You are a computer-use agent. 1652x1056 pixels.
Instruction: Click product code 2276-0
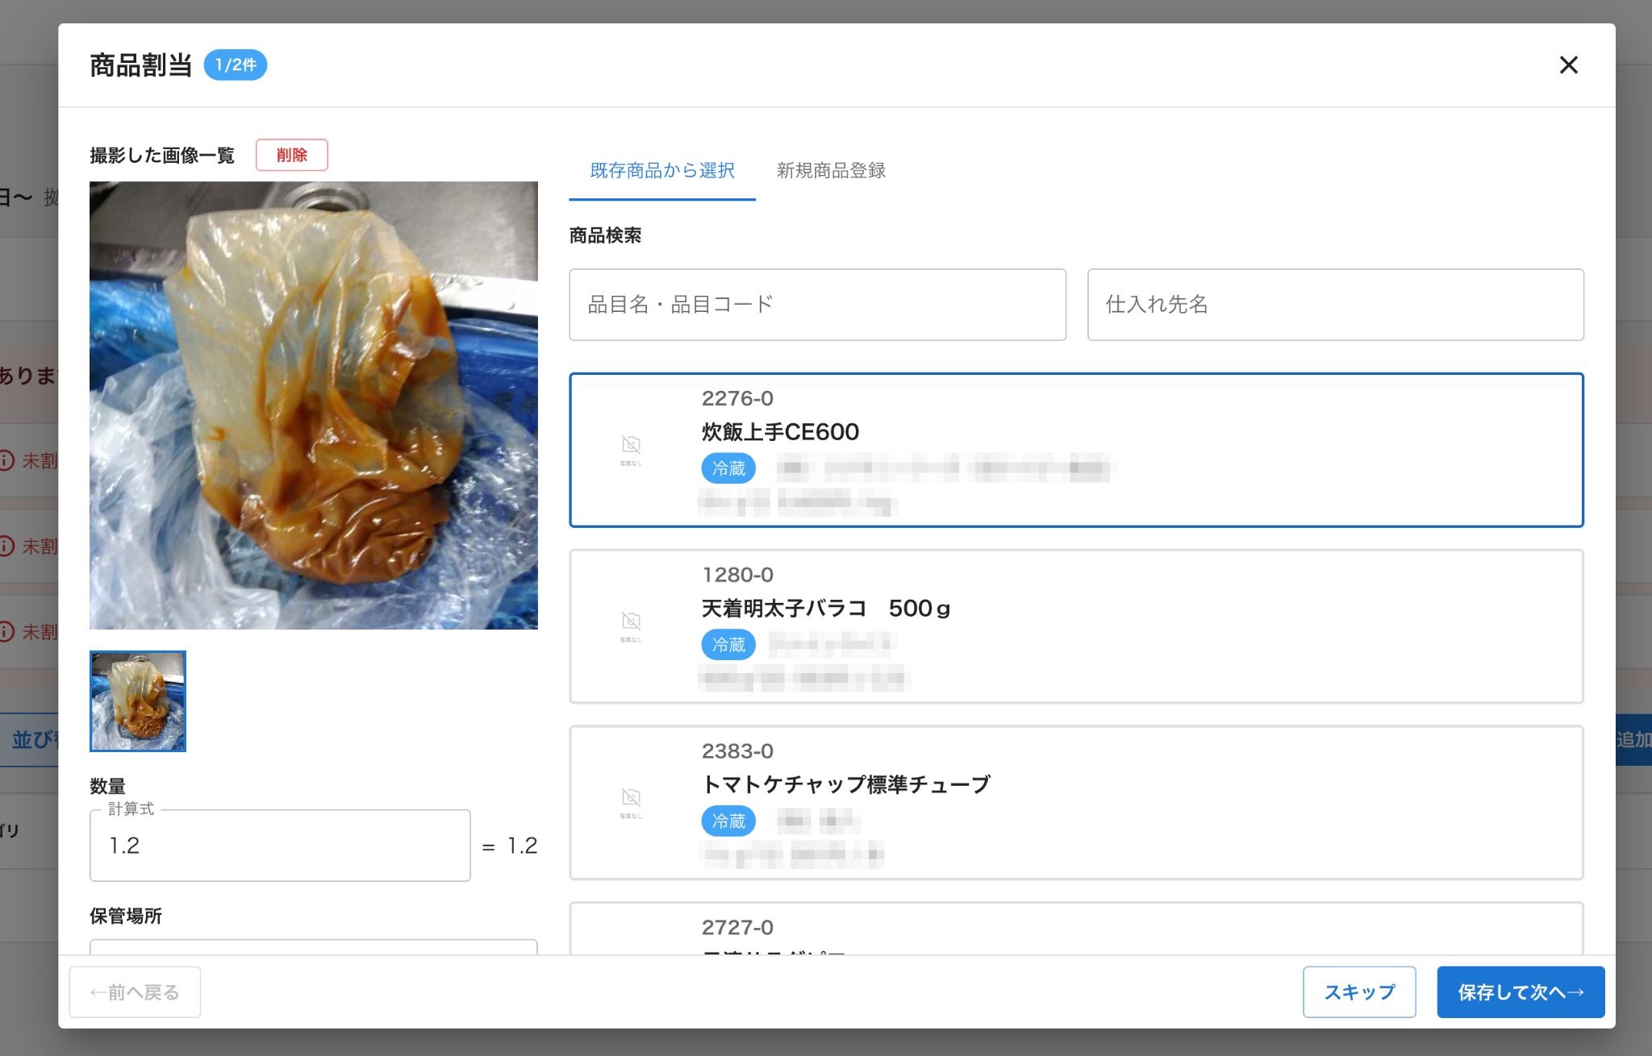click(737, 398)
